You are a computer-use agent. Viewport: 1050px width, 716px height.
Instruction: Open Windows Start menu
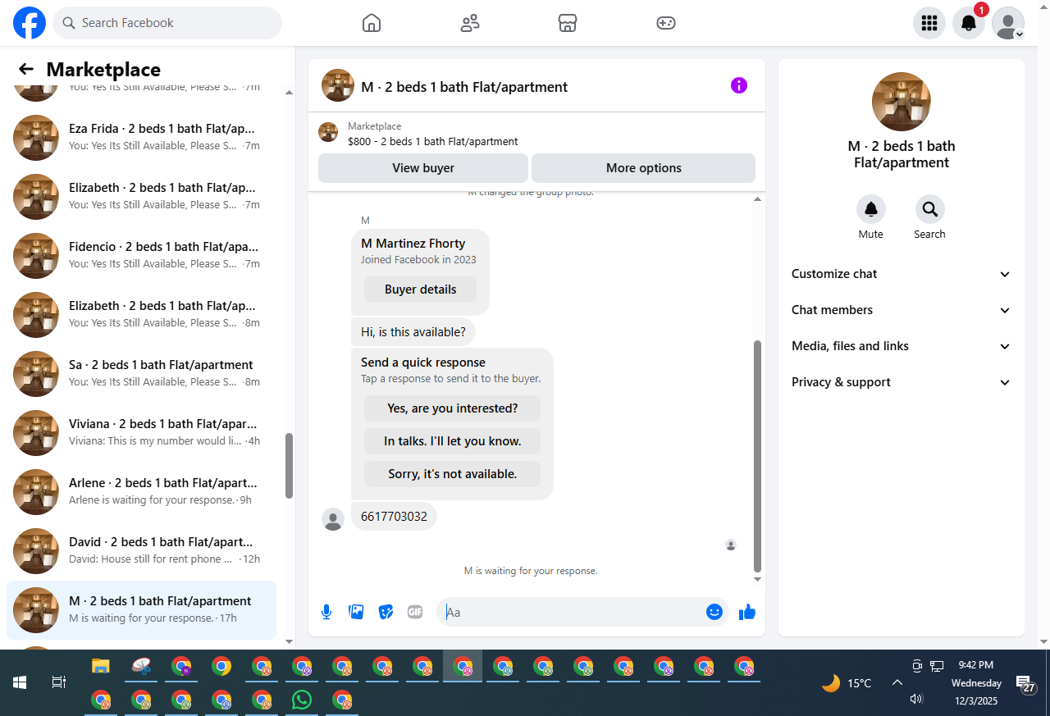[20, 682]
